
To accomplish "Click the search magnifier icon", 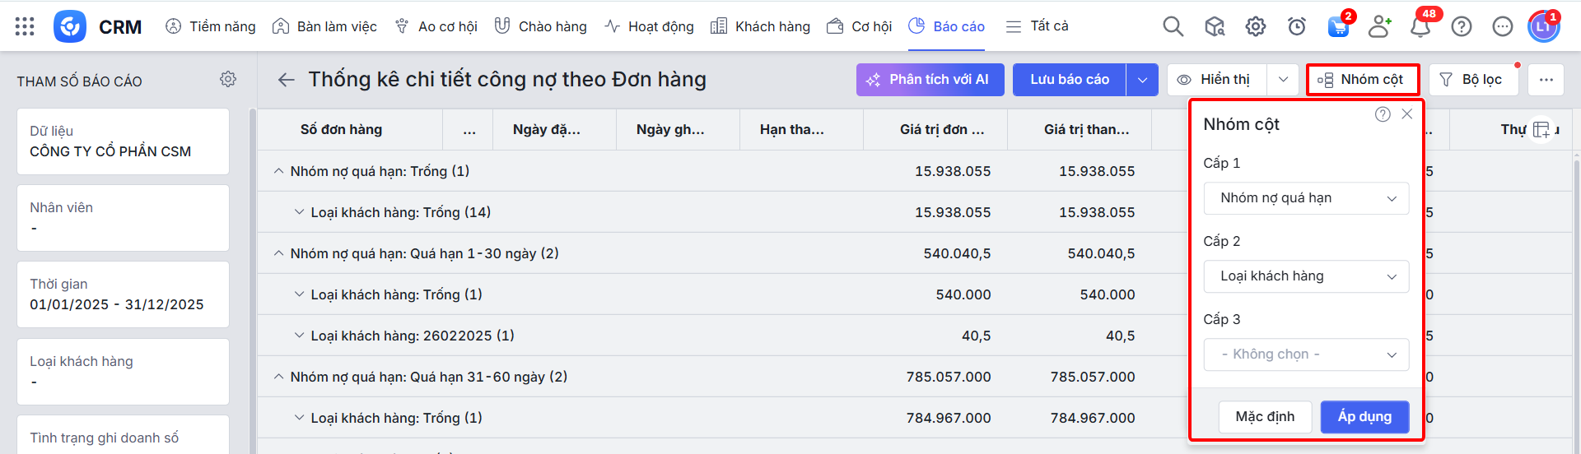I will pyautogui.click(x=1173, y=26).
